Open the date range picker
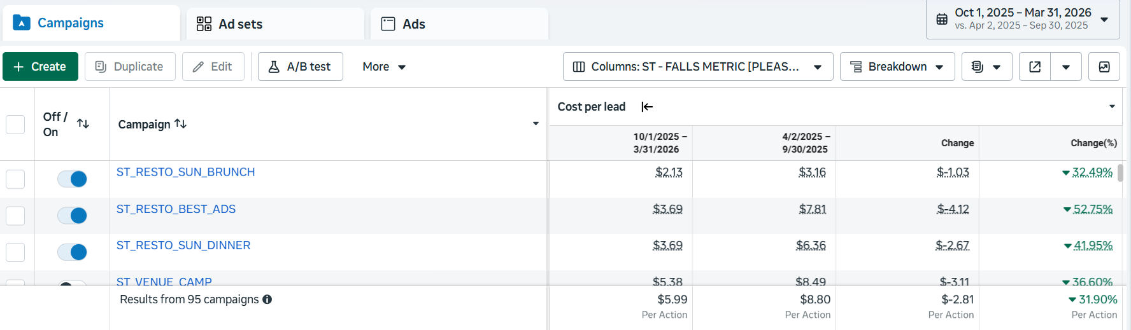The image size is (1131, 330). 1023,19
